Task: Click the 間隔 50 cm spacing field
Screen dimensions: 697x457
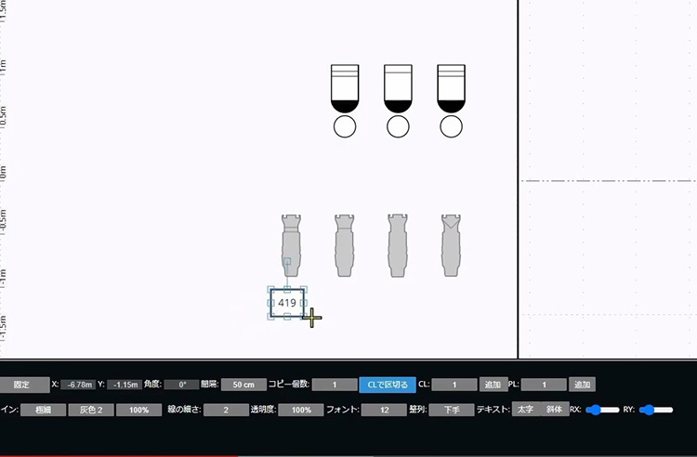Action: click(243, 385)
